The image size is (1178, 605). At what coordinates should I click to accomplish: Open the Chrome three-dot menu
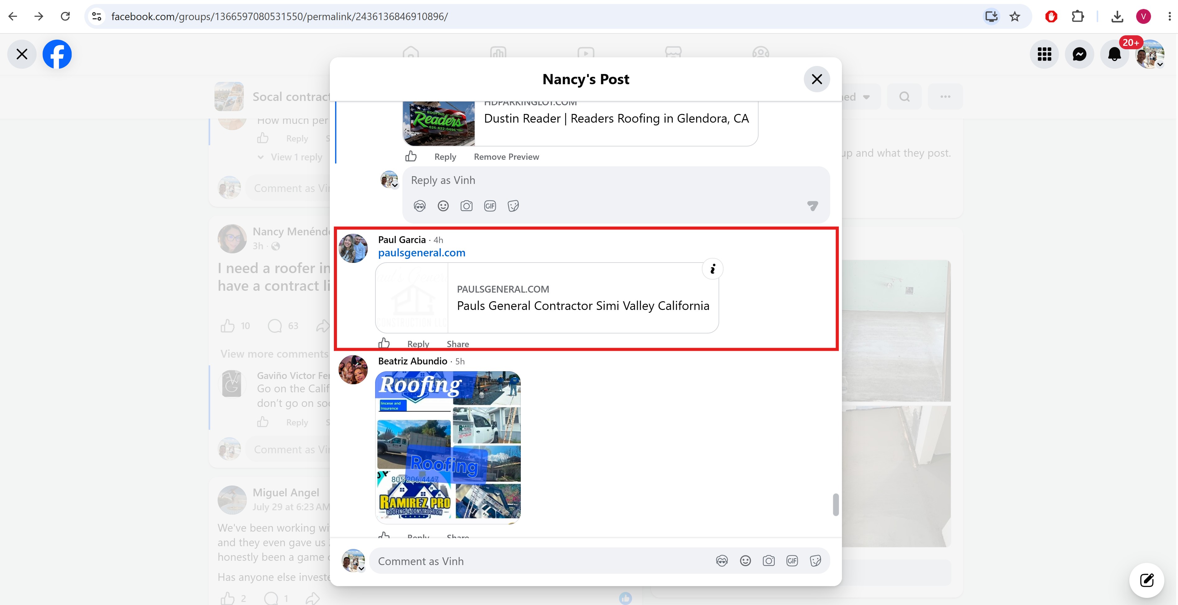[1169, 16]
